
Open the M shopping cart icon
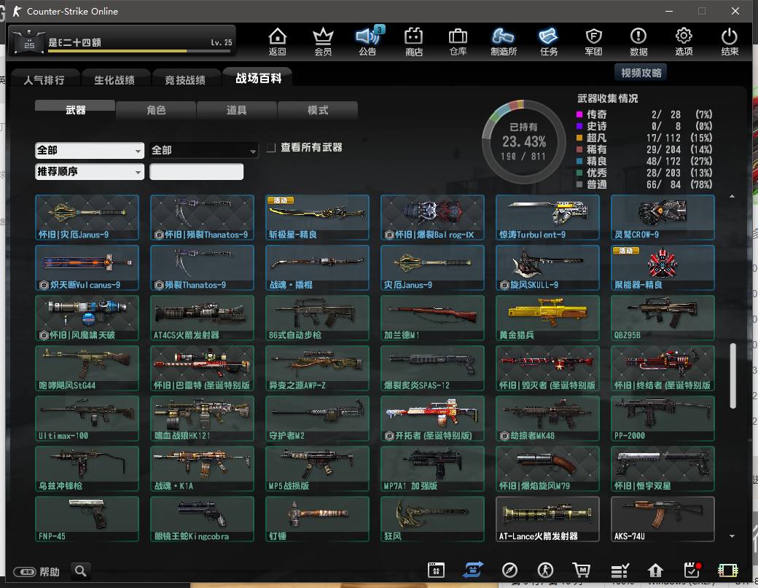pos(582,570)
